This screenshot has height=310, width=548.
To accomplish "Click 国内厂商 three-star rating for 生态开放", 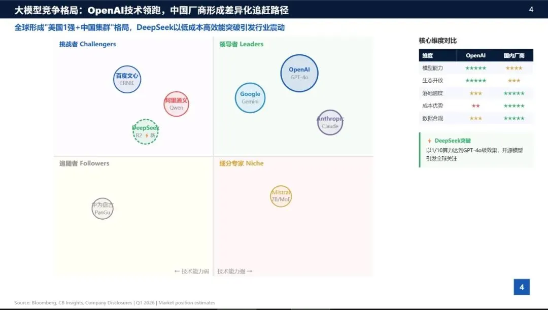I will (x=514, y=80).
